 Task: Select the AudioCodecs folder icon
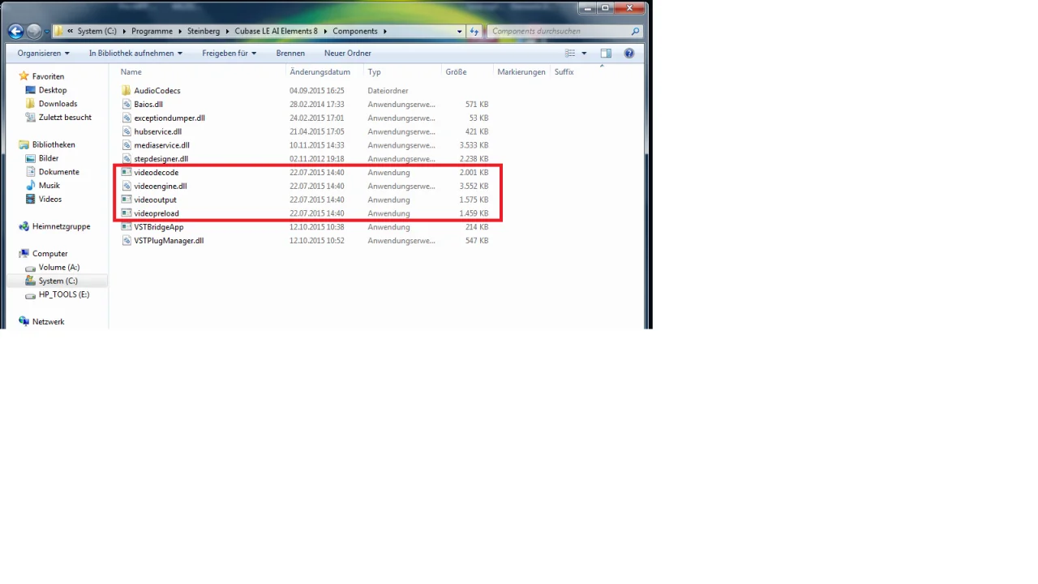[126, 91]
